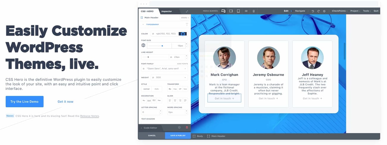This screenshot has width=387, height=145.
Task: Click the Try the Live Demo button
Action: coord(24,102)
